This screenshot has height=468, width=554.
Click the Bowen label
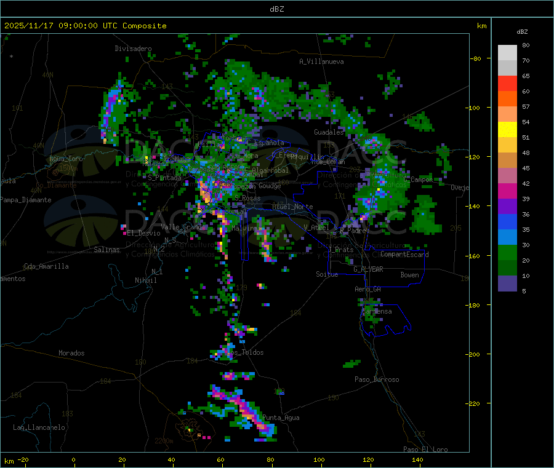[410, 275]
